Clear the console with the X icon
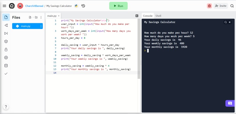The image size is (236, 114). point(230,22)
